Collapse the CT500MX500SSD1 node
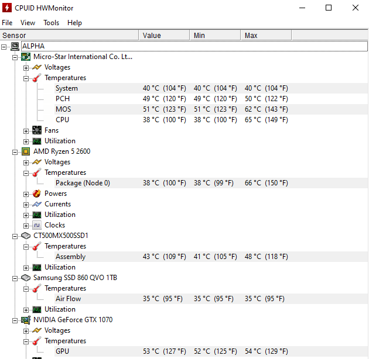This screenshot has height=359, width=369. [x=15, y=236]
